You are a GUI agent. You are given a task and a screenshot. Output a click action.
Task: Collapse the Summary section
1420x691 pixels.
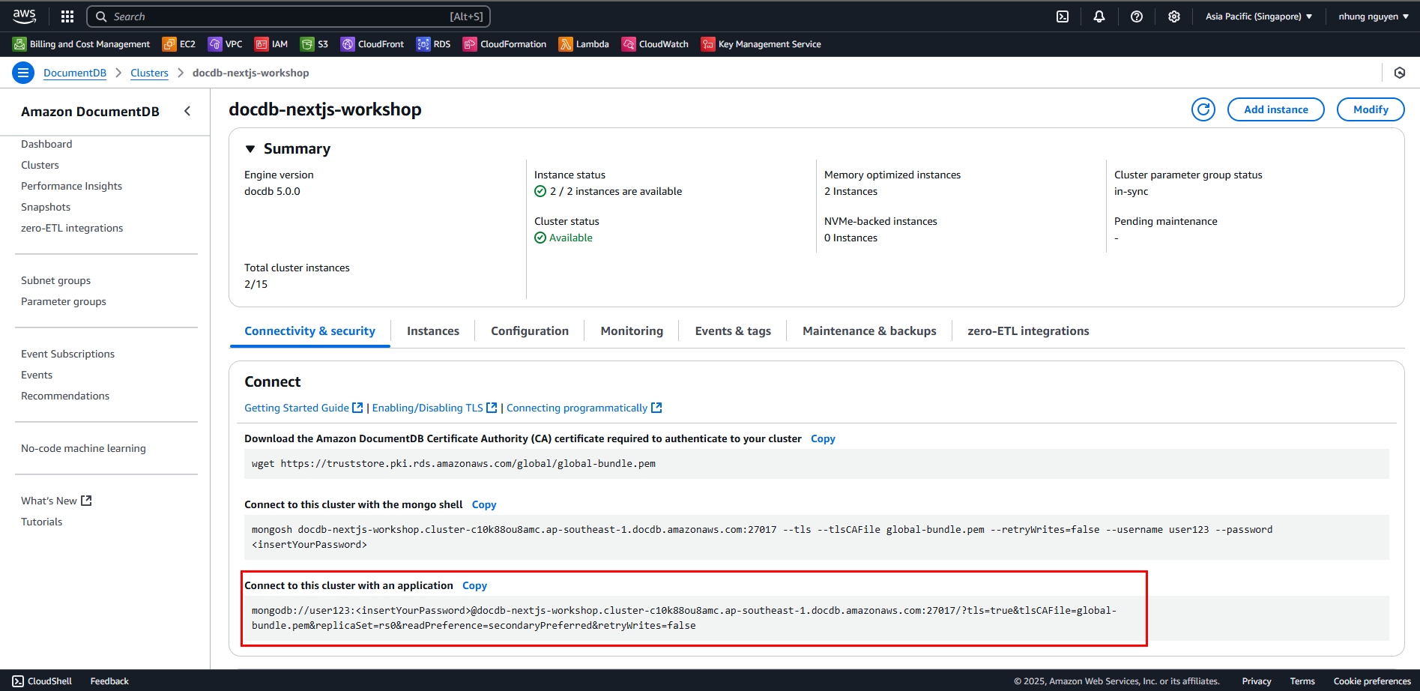250,149
